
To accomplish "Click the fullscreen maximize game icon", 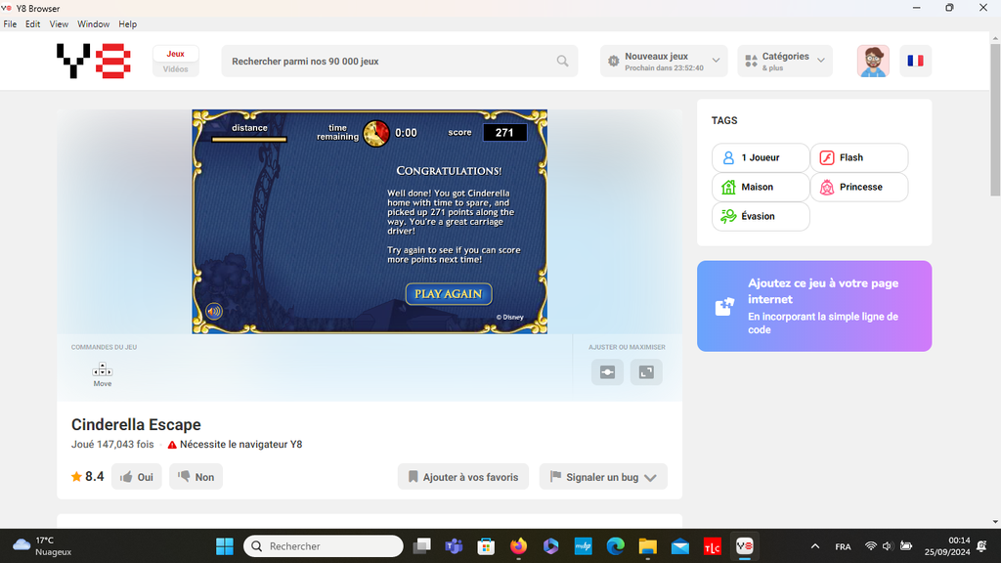I will pos(646,372).
